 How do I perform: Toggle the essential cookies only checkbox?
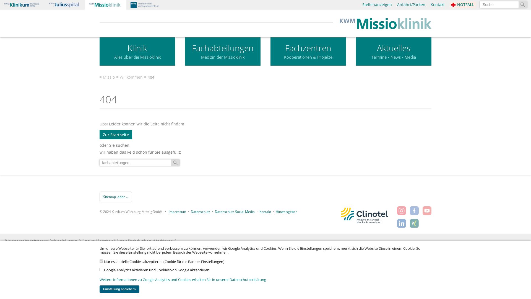[101, 261]
